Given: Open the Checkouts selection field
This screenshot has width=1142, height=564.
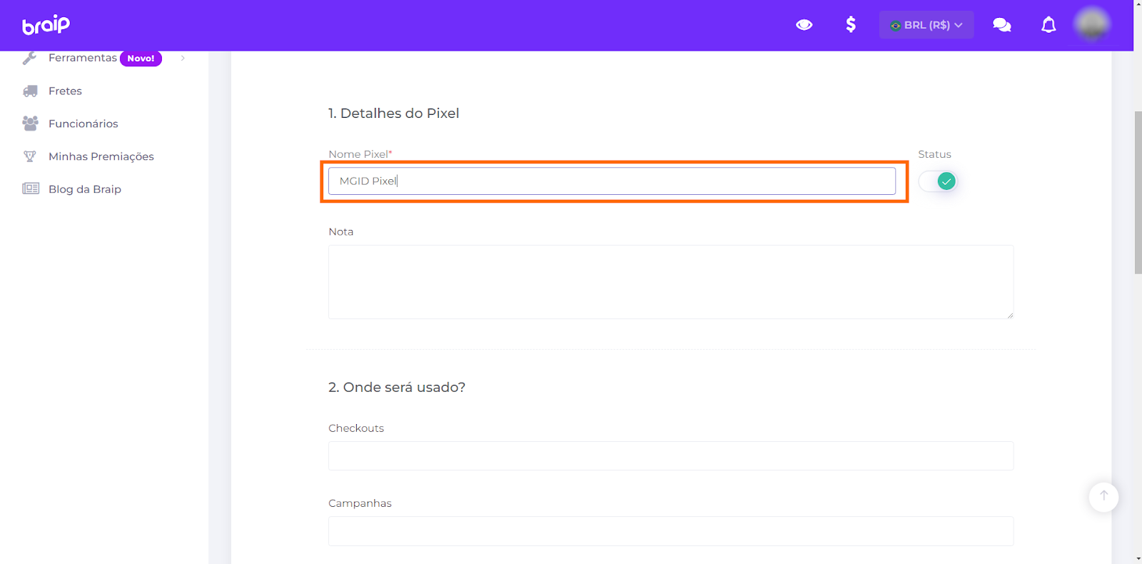Looking at the screenshot, I should pyautogui.click(x=670, y=455).
